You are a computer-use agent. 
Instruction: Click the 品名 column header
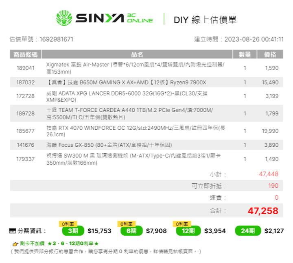(x=137, y=54)
